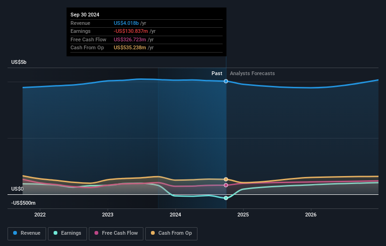Click the pink Free Cash Flow data point
This screenshot has height=246, width=386.
tap(226, 185)
